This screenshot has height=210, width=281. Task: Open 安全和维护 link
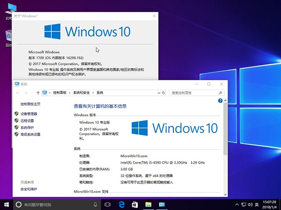coord(29,189)
